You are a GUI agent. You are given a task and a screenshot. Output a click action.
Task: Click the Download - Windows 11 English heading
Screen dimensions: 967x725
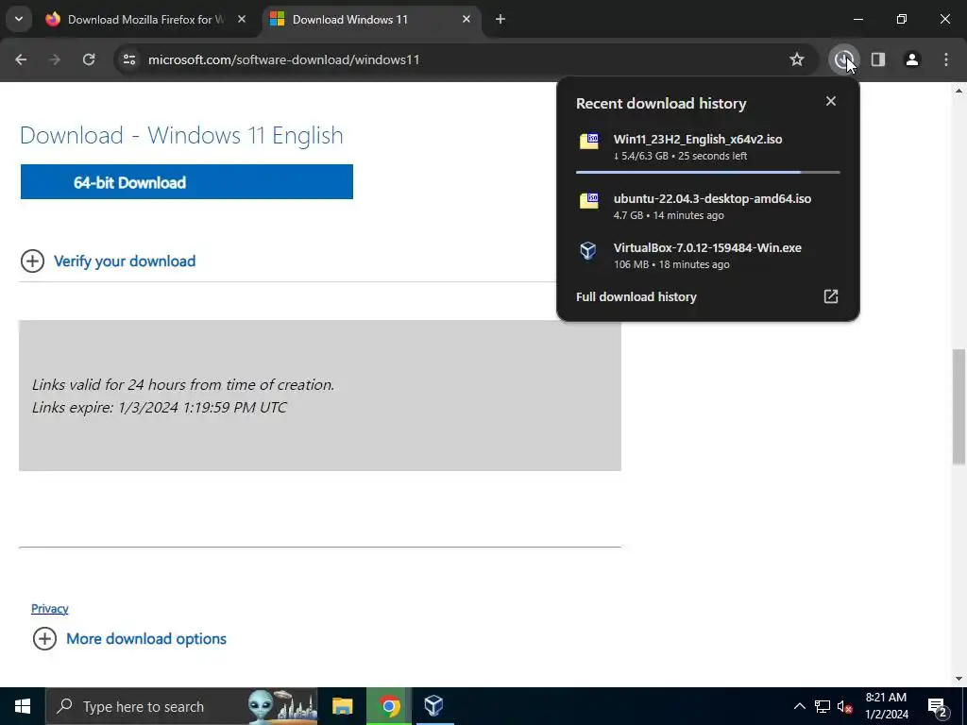pyautogui.click(x=181, y=135)
